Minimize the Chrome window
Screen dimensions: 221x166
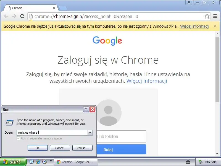(198, 2)
